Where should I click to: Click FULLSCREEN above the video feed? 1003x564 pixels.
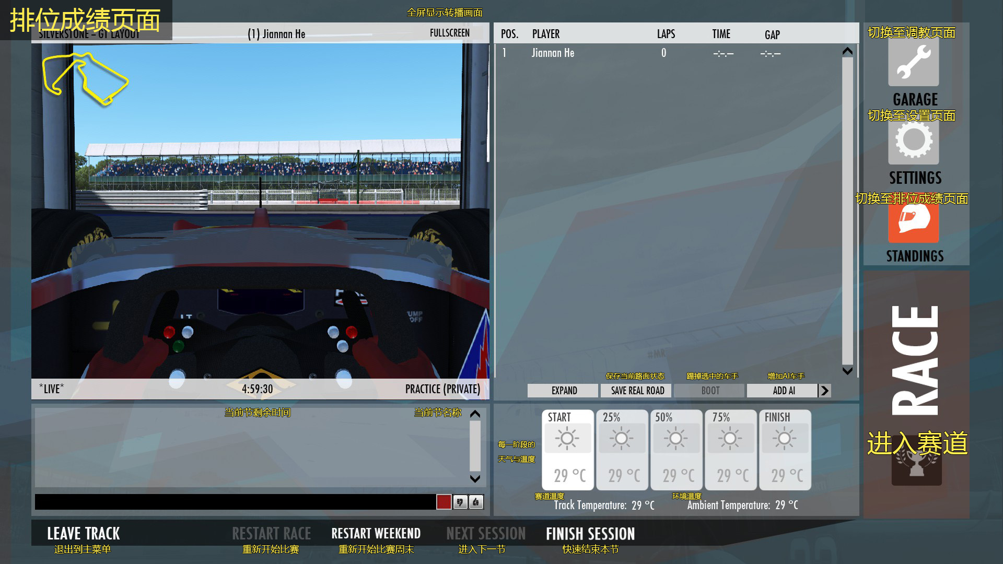click(450, 33)
